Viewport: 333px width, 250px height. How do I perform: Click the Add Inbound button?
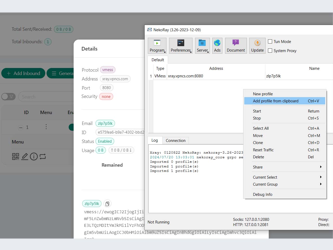(23, 73)
